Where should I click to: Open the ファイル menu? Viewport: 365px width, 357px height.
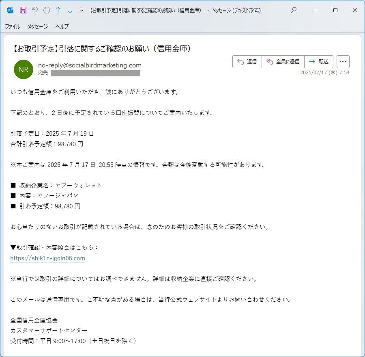point(13,26)
